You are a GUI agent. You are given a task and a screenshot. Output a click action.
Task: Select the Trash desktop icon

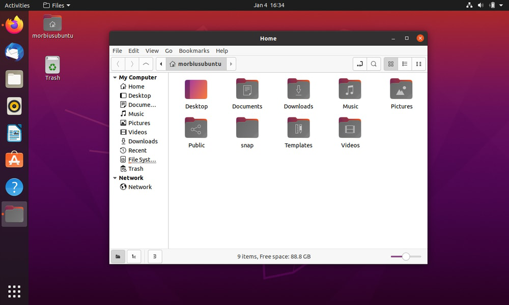coord(52,69)
